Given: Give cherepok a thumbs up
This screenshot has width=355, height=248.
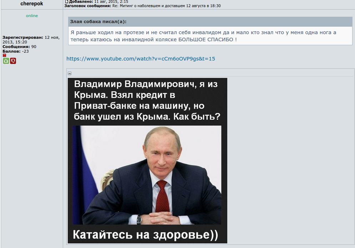Looking at the screenshot, I should point(6,61).
